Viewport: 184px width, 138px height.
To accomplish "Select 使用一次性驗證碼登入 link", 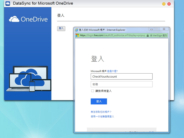I will coord(102,117).
